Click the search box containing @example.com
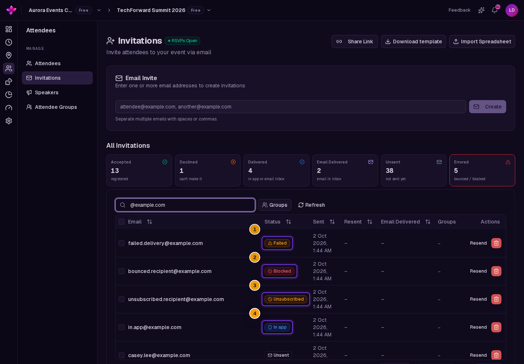The height and width of the screenshot is (364, 524). [x=185, y=205]
